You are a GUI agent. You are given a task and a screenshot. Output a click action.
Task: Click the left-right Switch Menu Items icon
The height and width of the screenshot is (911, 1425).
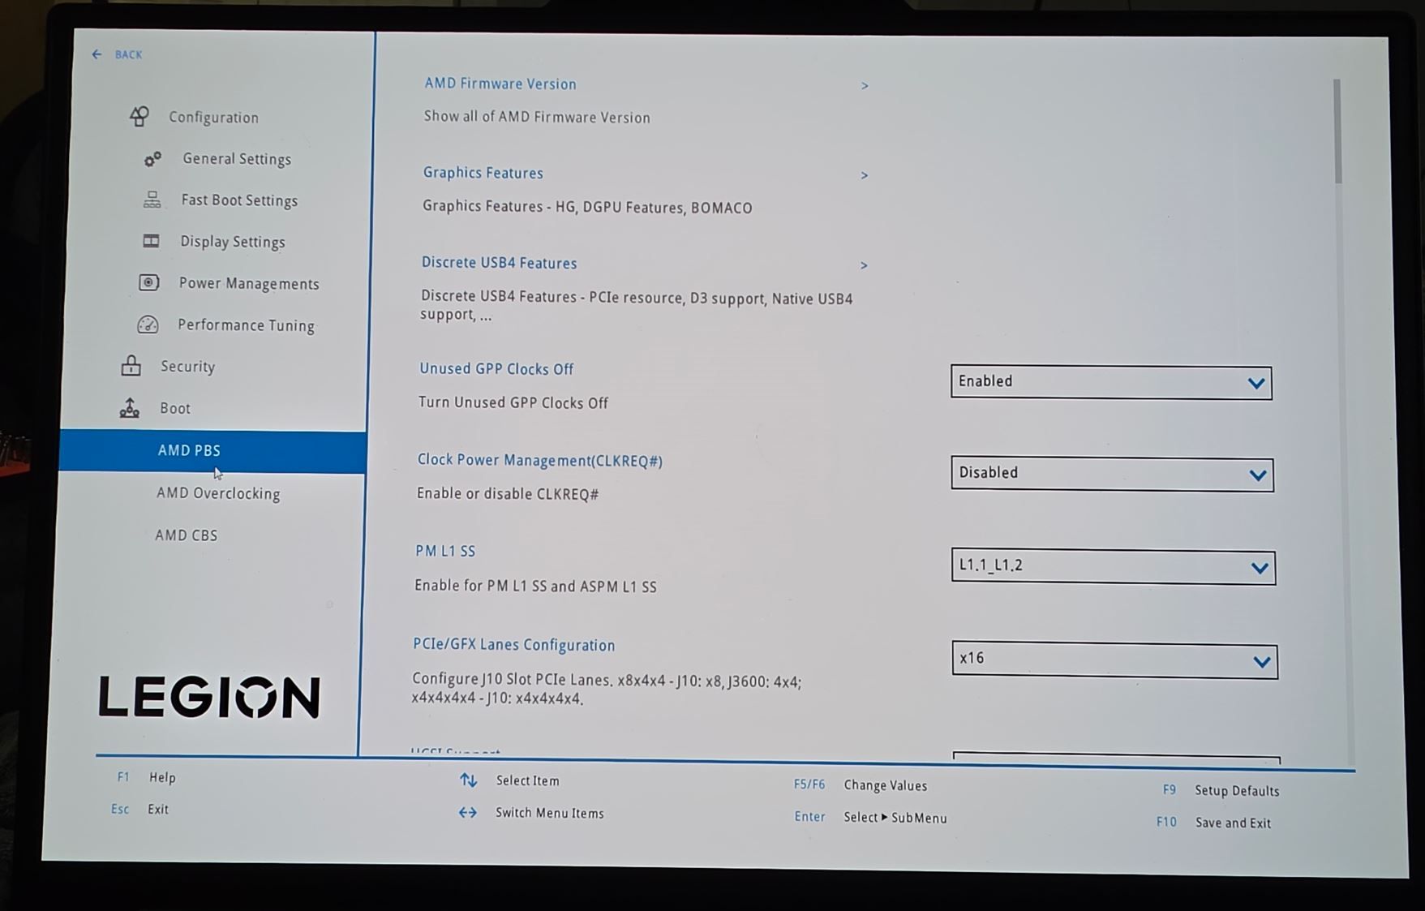468,812
